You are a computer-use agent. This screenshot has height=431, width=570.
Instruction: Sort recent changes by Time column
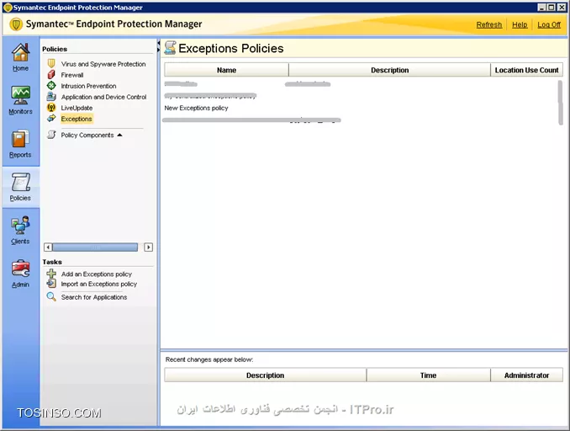point(428,375)
